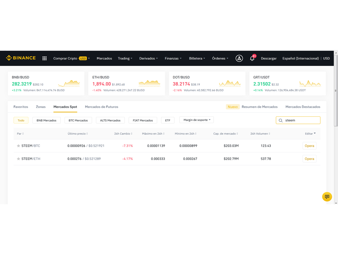Click the -4.17% change value
Viewport: 338px width, 254px height.
[x=127, y=159]
